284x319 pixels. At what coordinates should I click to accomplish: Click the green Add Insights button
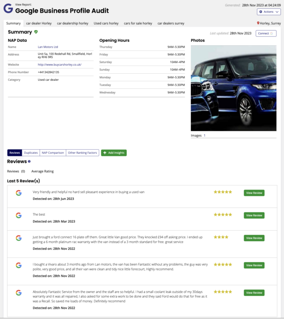click(114, 153)
